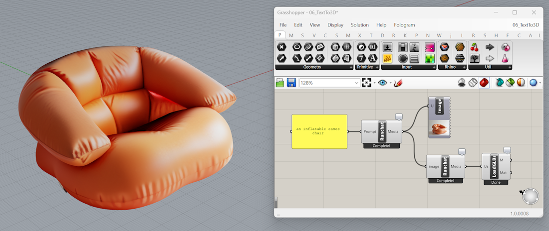
Task: Expand the Primitive panel dropdown arrow
Action: pyautogui.click(x=377, y=67)
